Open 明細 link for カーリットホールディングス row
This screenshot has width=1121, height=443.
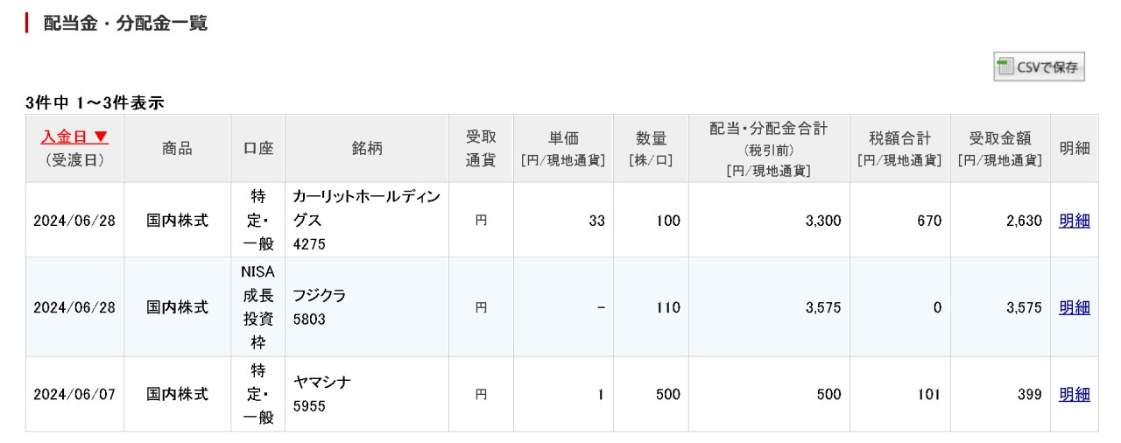(x=1074, y=221)
